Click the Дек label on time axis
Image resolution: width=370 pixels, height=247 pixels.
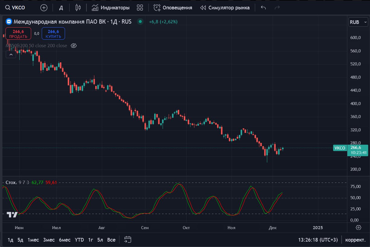click(272, 228)
